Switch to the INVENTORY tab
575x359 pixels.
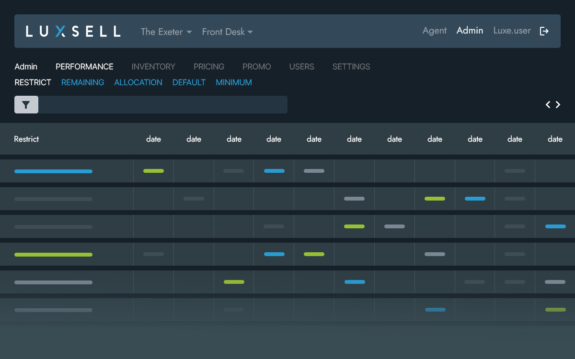coord(153,67)
